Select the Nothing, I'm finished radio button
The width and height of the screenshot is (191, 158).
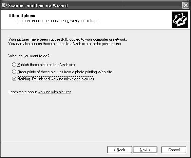pyautogui.click(x=14, y=79)
